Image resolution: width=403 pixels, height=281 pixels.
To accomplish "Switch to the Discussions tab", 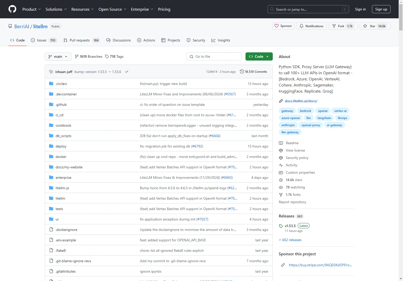I will coord(119,40).
